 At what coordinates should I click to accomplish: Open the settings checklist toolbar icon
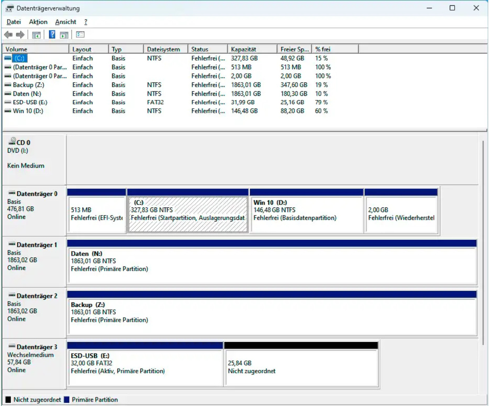(80, 35)
